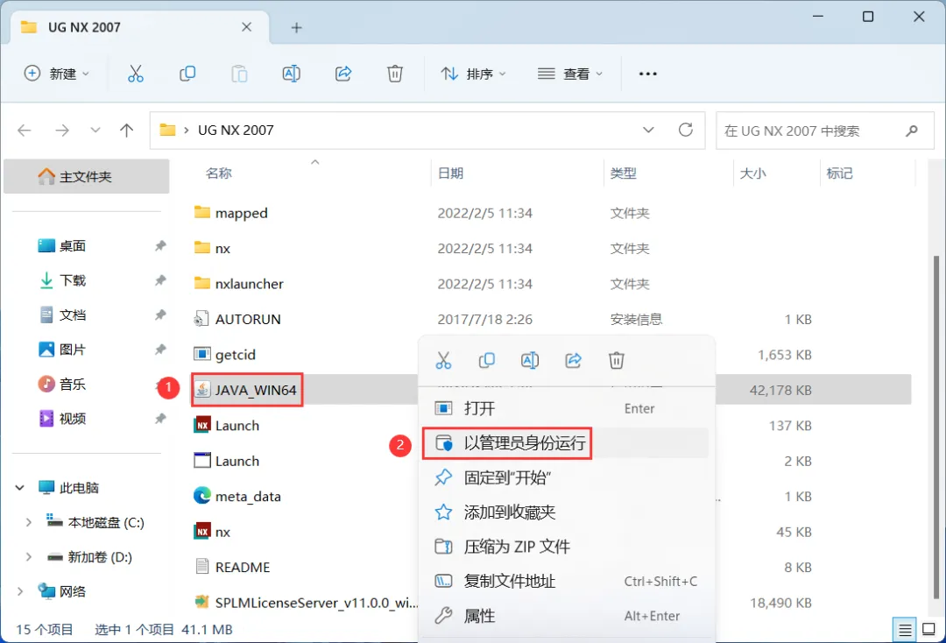Choose Compress to ZIP file (压缩为 ZIP 文件)
Screen dimensions: 946x643
[x=565, y=547]
